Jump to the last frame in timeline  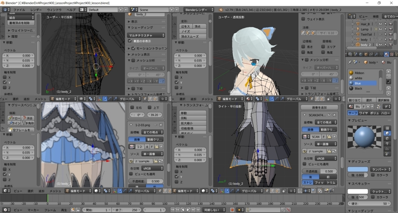coord(199,210)
